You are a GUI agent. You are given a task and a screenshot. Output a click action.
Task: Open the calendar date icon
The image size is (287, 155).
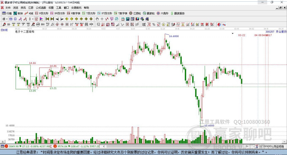tap(123, 19)
